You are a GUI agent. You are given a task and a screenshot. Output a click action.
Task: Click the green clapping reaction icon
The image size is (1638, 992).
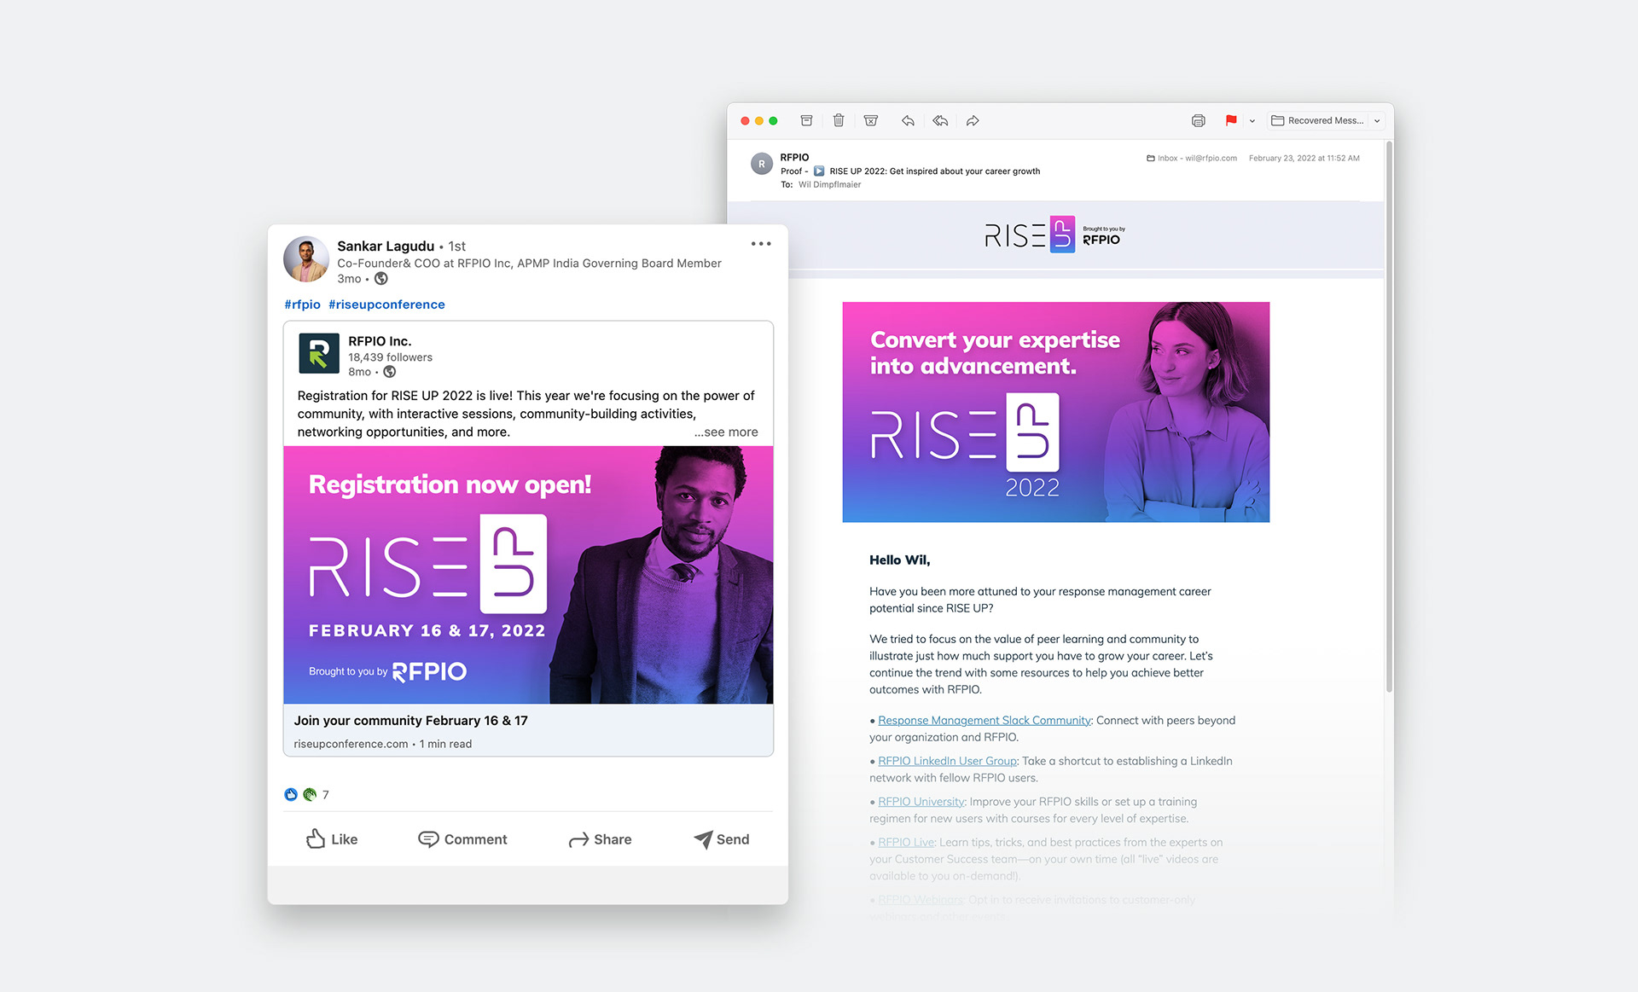point(310,795)
